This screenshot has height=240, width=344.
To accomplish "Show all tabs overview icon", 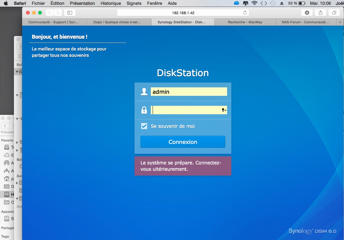I will (334, 13).
